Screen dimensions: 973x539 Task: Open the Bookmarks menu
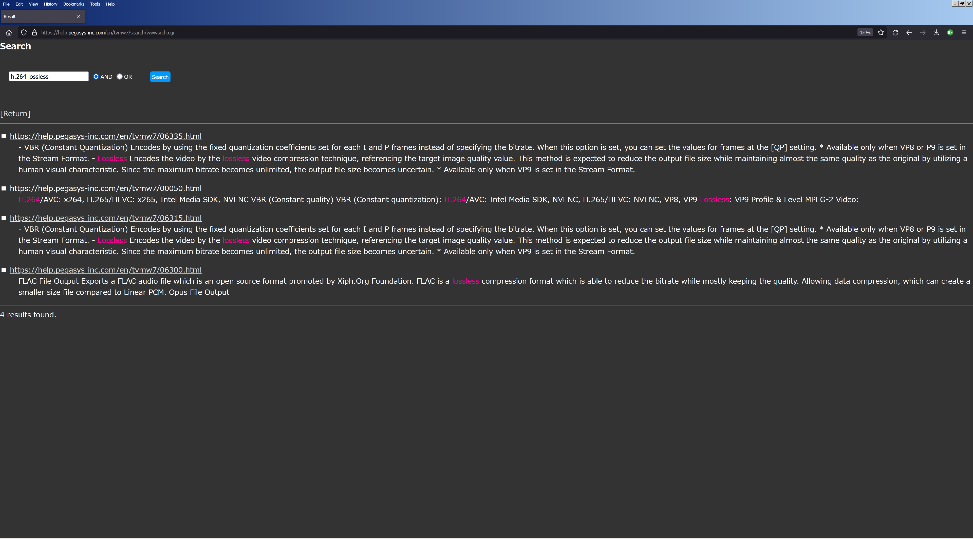pyautogui.click(x=74, y=4)
